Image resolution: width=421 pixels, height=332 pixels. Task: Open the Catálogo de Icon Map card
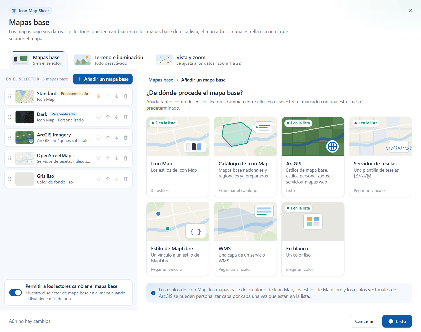[x=245, y=157]
